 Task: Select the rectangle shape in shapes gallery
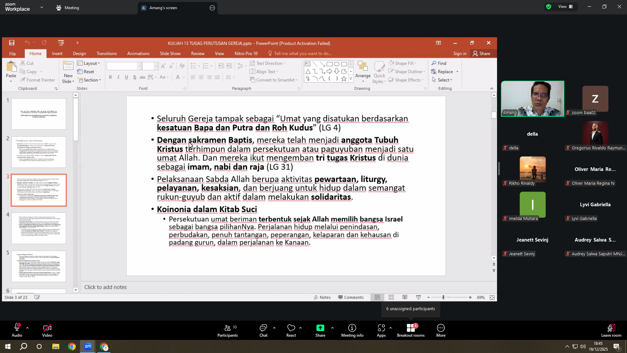330,64
